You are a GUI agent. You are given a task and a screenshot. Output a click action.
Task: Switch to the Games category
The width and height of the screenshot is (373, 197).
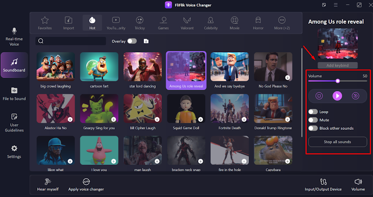(x=163, y=23)
